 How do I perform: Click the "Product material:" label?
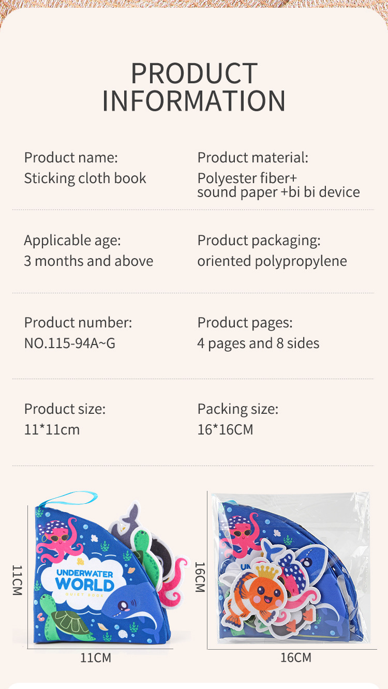point(252,157)
